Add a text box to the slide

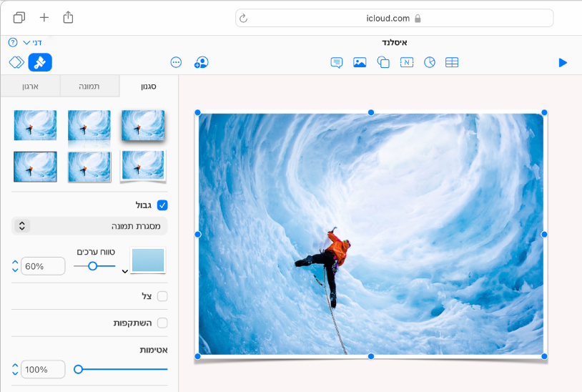pyautogui.click(x=406, y=63)
